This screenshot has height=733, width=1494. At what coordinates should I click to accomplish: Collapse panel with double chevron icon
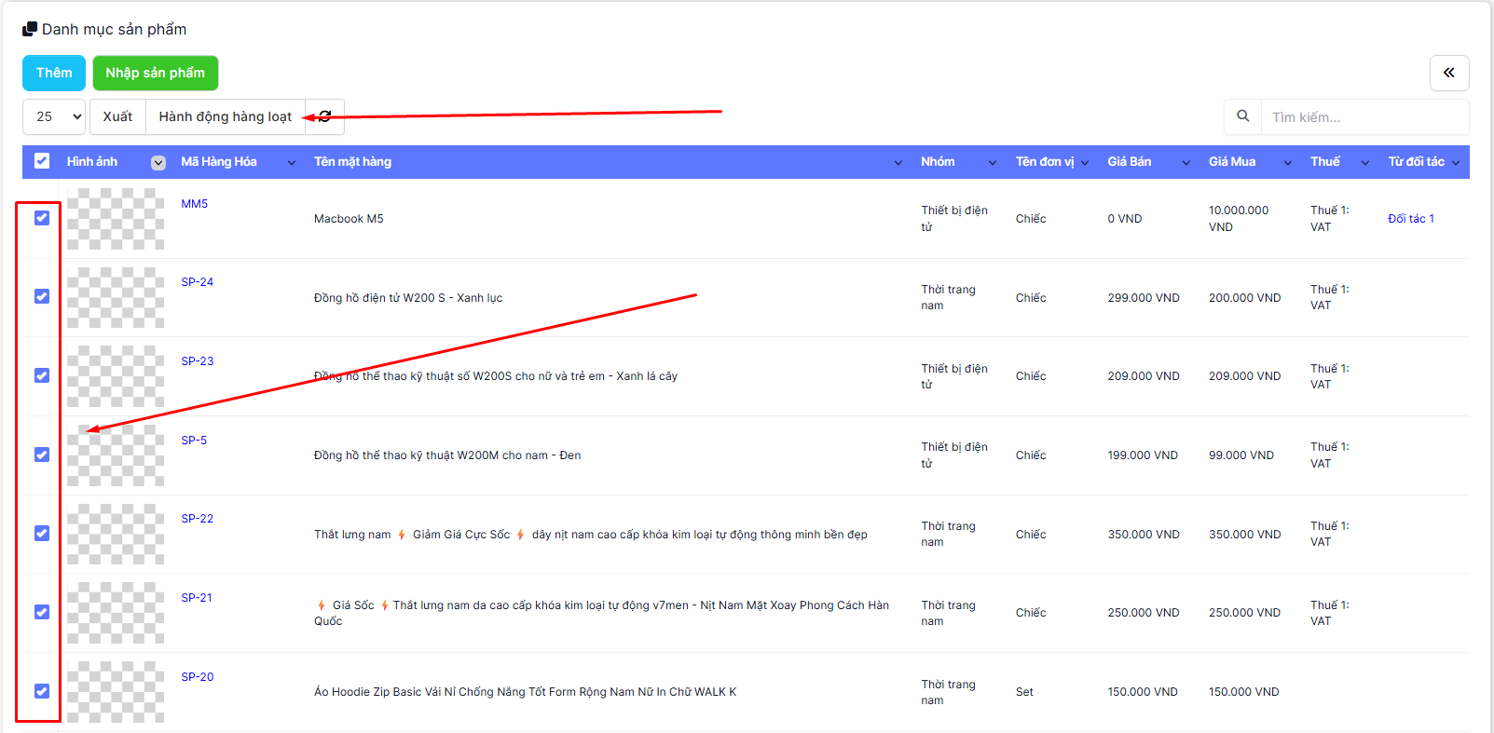[1448, 73]
